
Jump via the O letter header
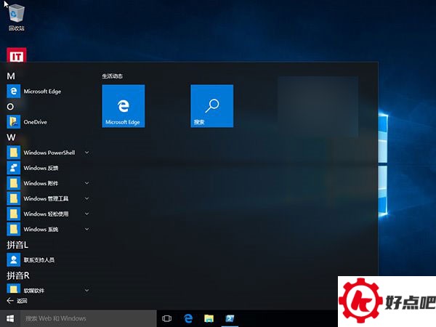pos(10,107)
